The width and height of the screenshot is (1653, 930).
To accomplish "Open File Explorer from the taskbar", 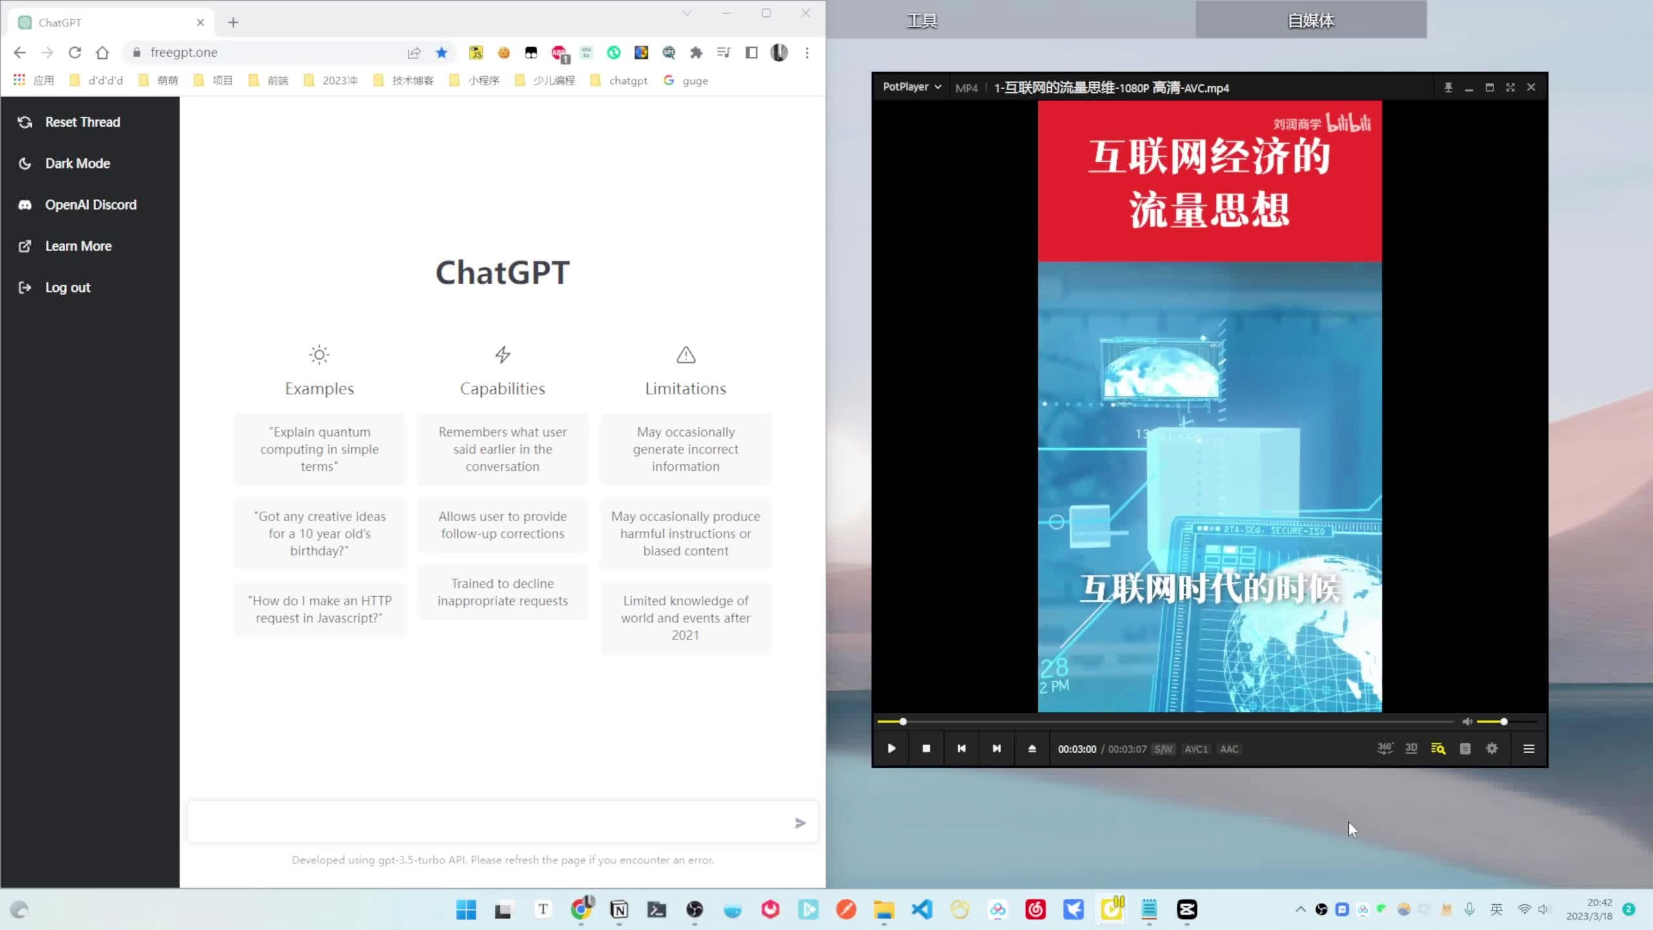I will pos(884,909).
